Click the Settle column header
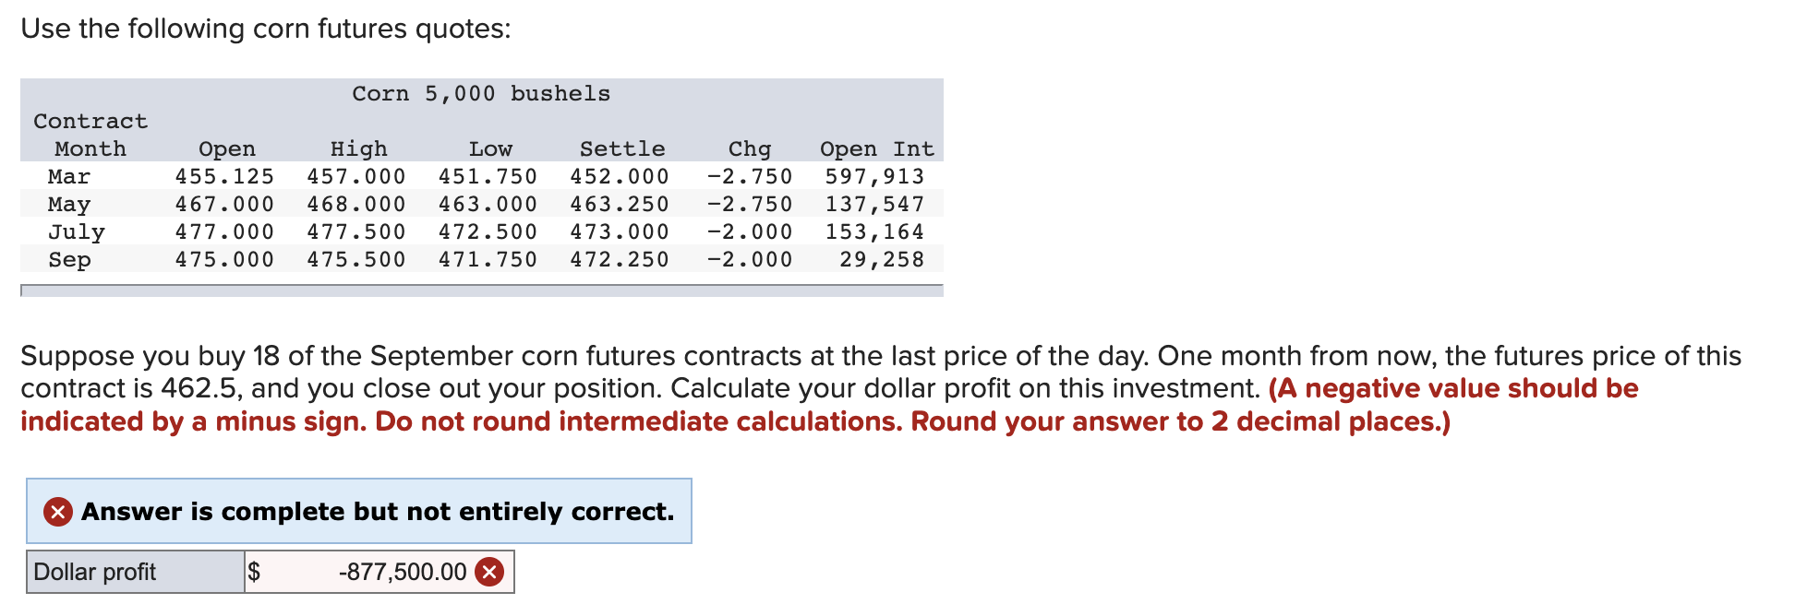The width and height of the screenshot is (1795, 616). coord(621,148)
